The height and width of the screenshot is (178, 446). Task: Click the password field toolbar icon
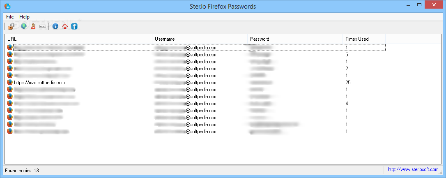tap(42, 27)
